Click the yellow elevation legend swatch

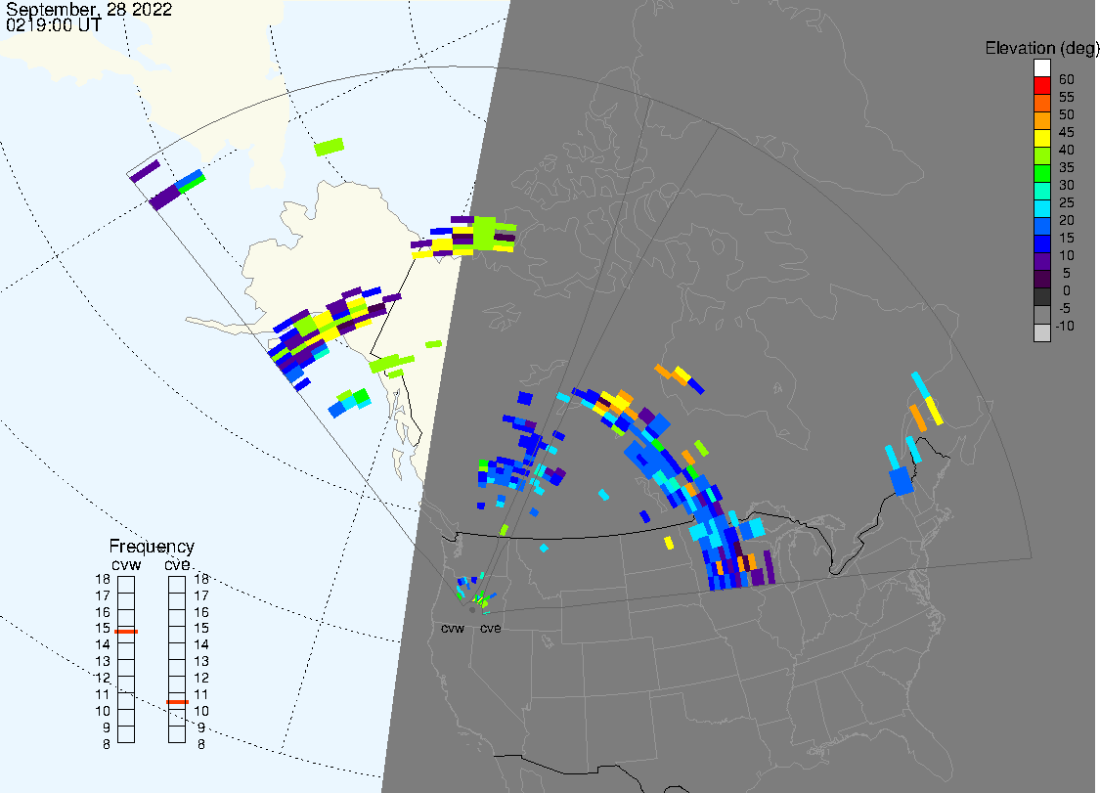[x=1041, y=138]
